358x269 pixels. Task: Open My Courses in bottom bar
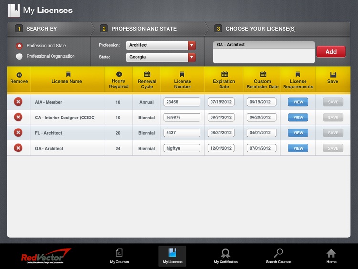119,256
